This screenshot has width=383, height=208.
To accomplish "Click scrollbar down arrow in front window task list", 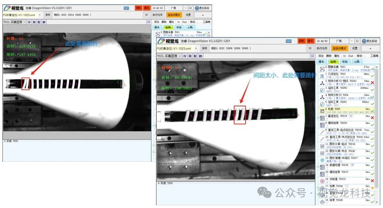I will 376,203.
